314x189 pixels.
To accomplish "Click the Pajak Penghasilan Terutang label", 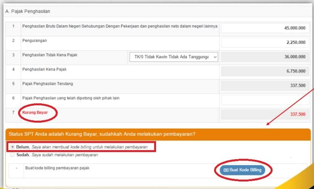I will pyautogui.click(x=47, y=84).
